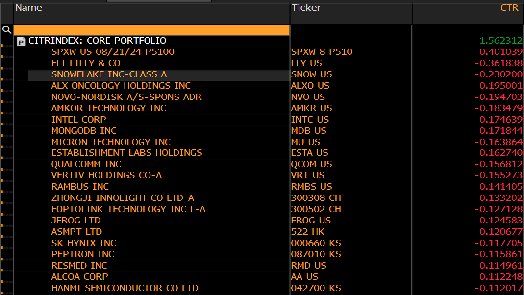The image size is (524, 295).
Task: Click CTR value -0.133202
Action: click(x=499, y=198)
